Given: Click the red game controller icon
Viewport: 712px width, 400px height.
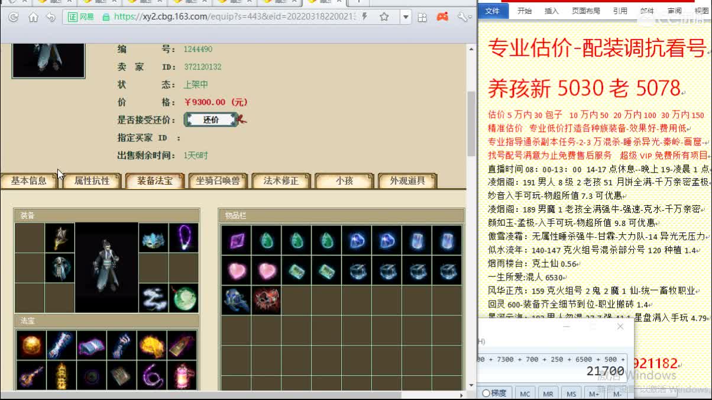Looking at the screenshot, I should pyautogui.click(x=442, y=17).
